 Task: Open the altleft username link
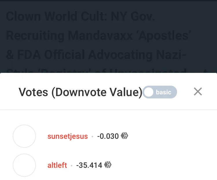(57, 165)
